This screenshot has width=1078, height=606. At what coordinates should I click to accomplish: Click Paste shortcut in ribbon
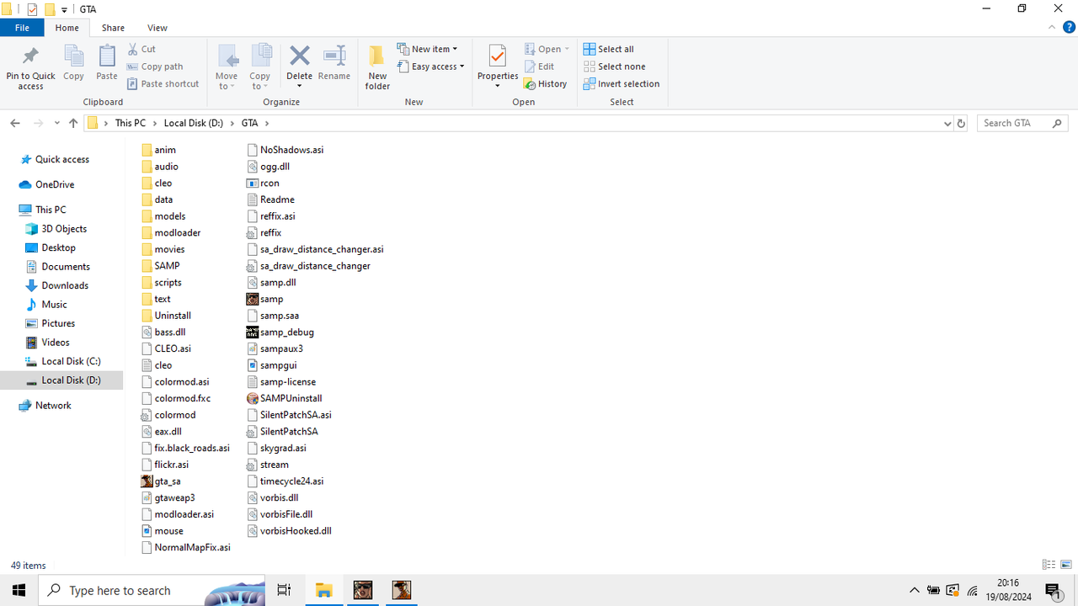(163, 84)
